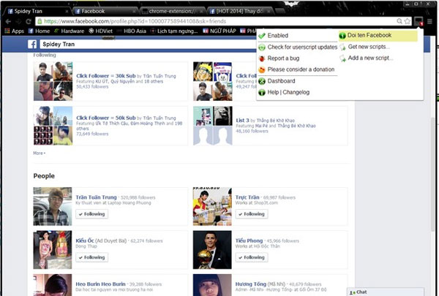The image size is (439, 296).
Task: Open Trần Tuấn Trung's profile link
Action: 96,197
